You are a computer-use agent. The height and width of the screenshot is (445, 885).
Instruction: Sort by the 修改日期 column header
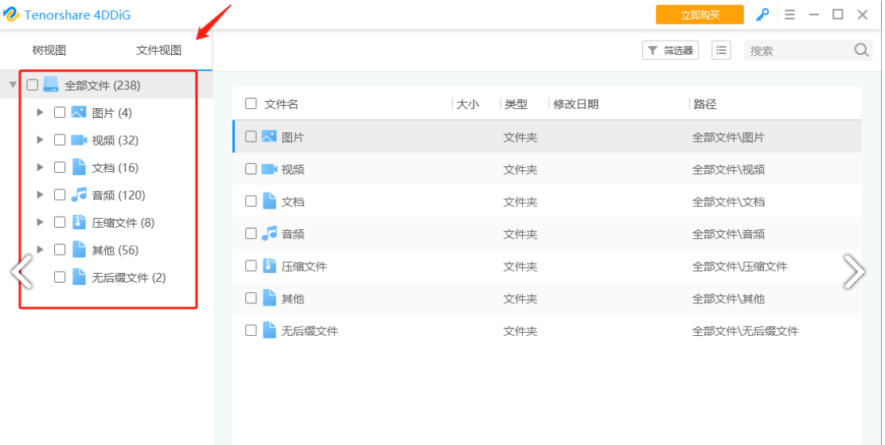[575, 104]
